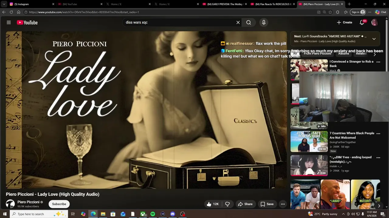389x218 pixels.
Task: Open the DIM Yves ending looped thumbnail
Action: [309, 165]
